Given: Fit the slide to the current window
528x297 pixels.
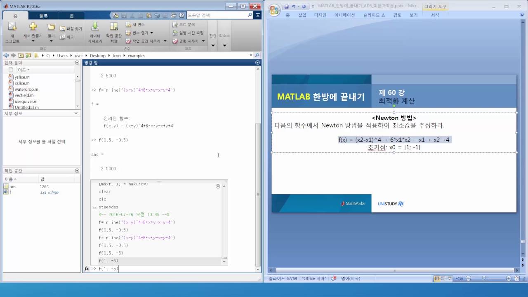Looking at the screenshot, I should (x=517, y=278).
